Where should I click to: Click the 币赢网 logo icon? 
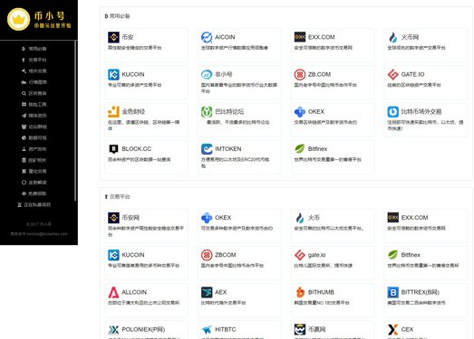(300, 330)
